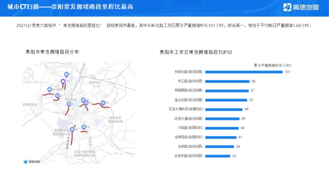Screen dimensions: 329x172
Task: Select map marker 6 labeled 45
Action: pyautogui.click(x=69, y=104)
